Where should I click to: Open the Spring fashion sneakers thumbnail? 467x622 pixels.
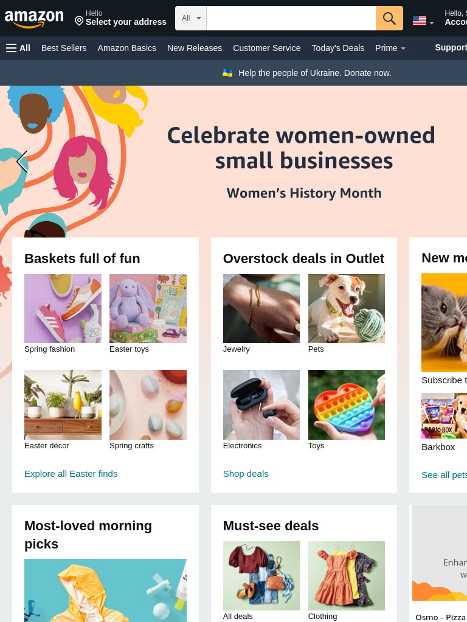point(63,309)
